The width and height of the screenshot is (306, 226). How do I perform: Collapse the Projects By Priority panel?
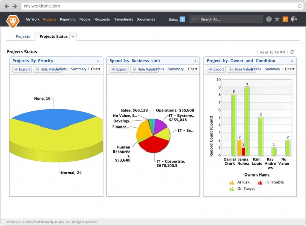point(98,61)
